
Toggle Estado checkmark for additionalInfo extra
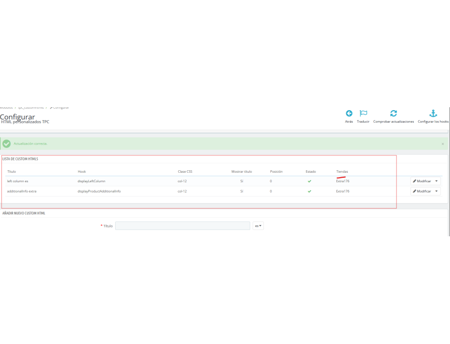coord(310,191)
